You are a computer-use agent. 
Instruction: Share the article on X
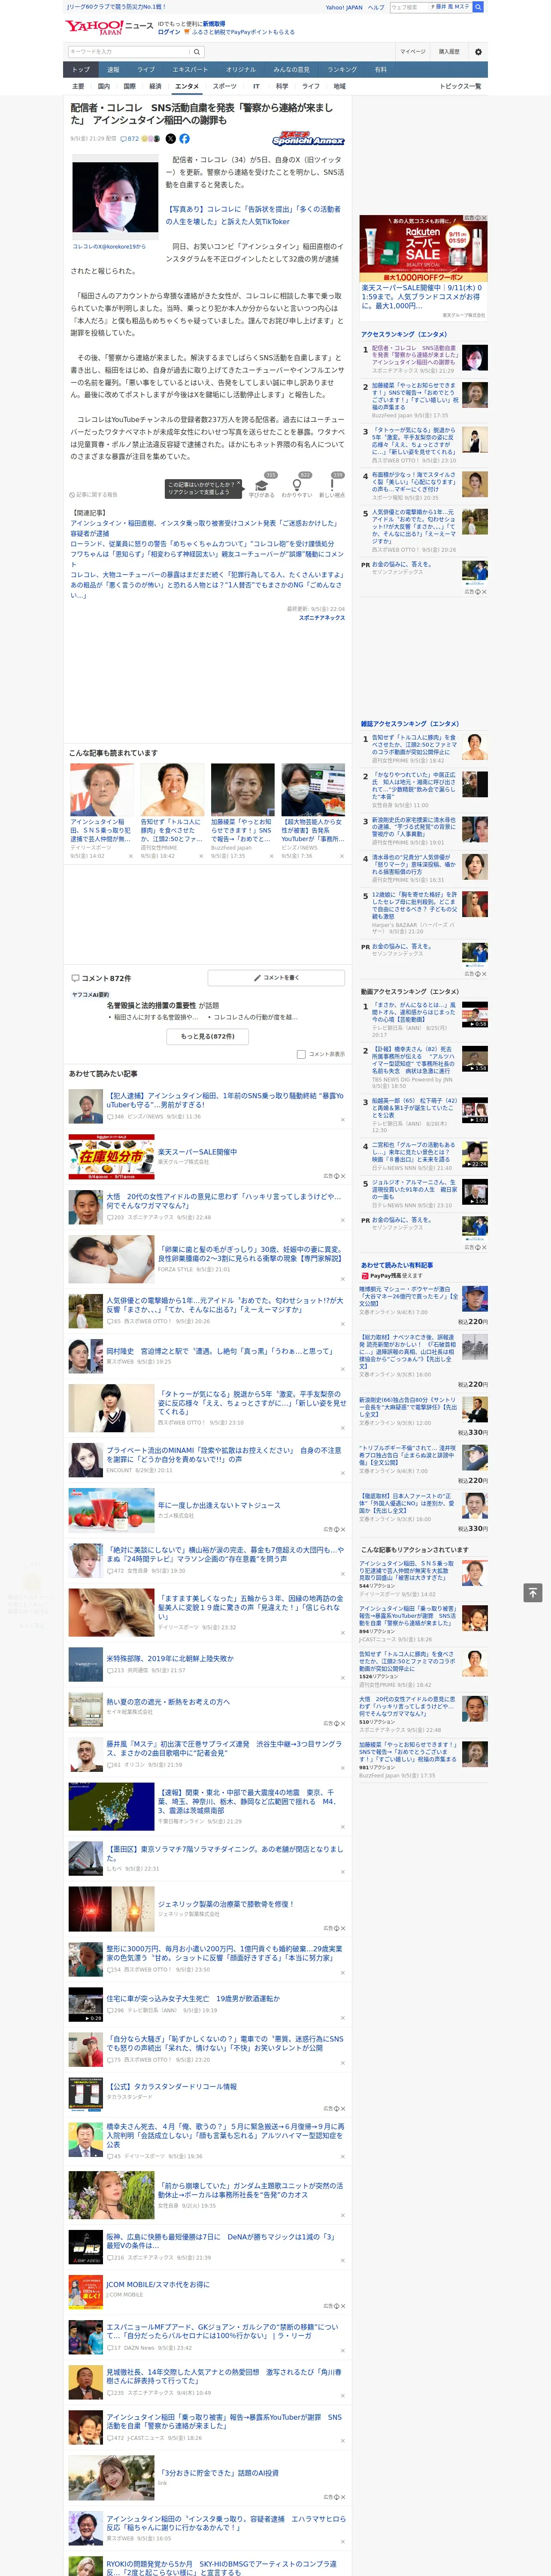pyautogui.click(x=170, y=139)
